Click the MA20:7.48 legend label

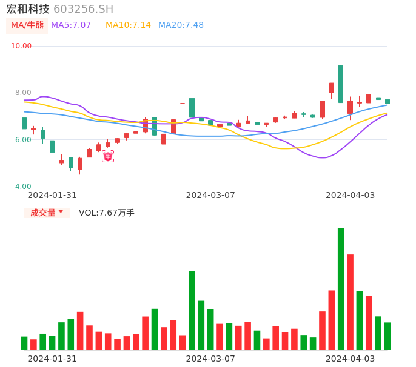[x=181, y=25]
